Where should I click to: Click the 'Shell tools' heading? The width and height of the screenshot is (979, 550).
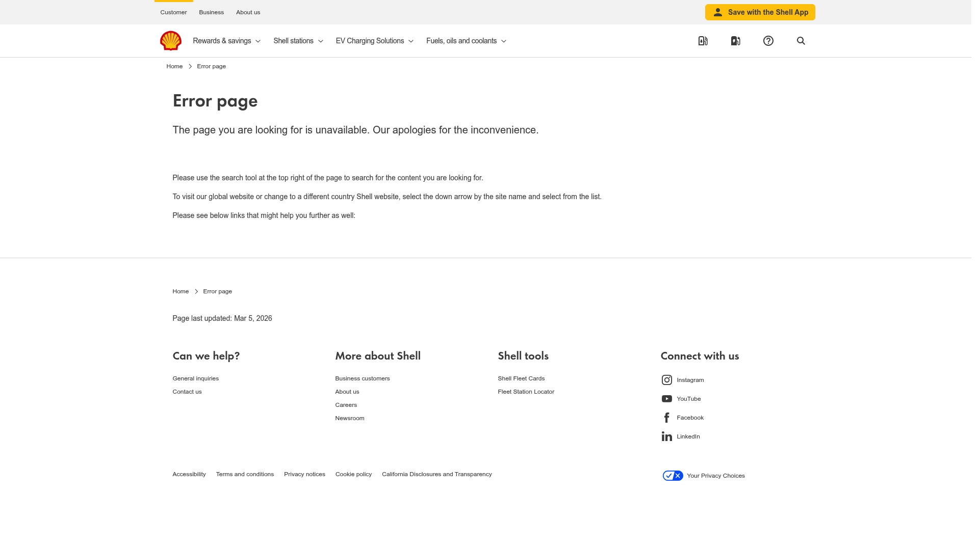(523, 356)
